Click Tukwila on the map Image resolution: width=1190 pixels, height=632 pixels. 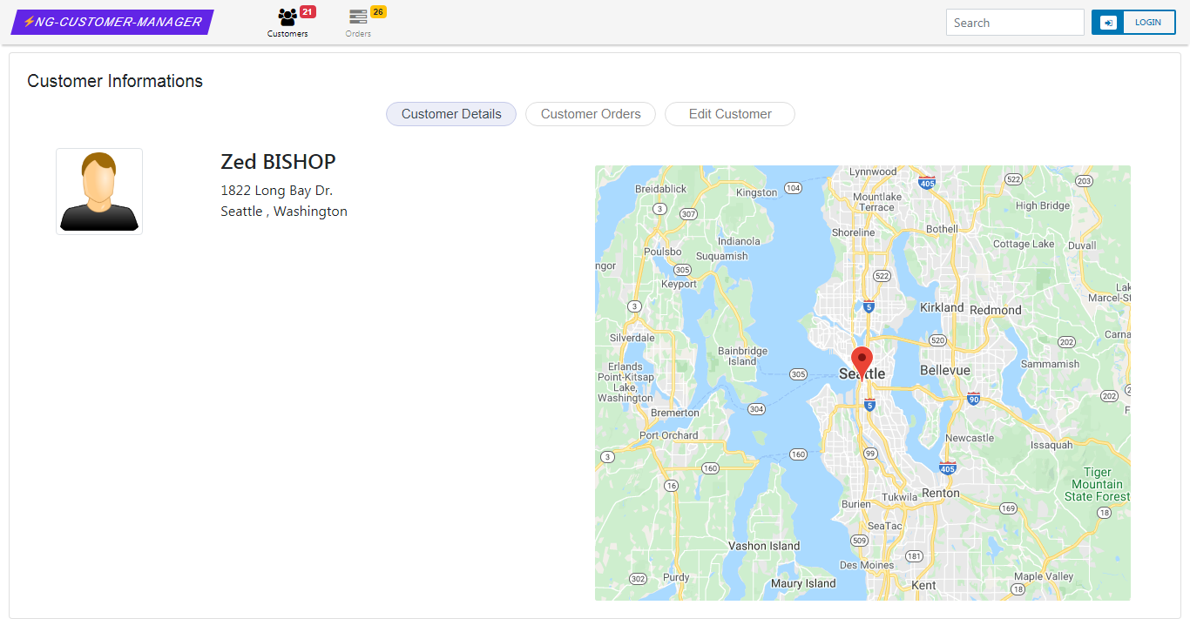click(x=899, y=497)
